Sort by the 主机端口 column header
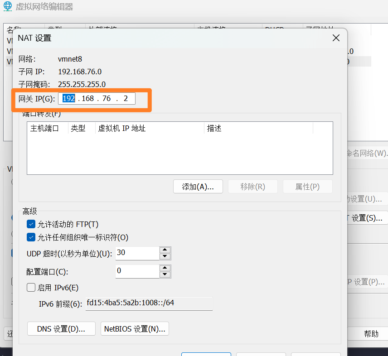 pyautogui.click(x=48, y=128)
